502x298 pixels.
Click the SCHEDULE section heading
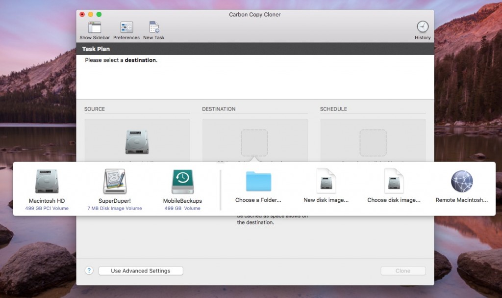tap(333, 109)
